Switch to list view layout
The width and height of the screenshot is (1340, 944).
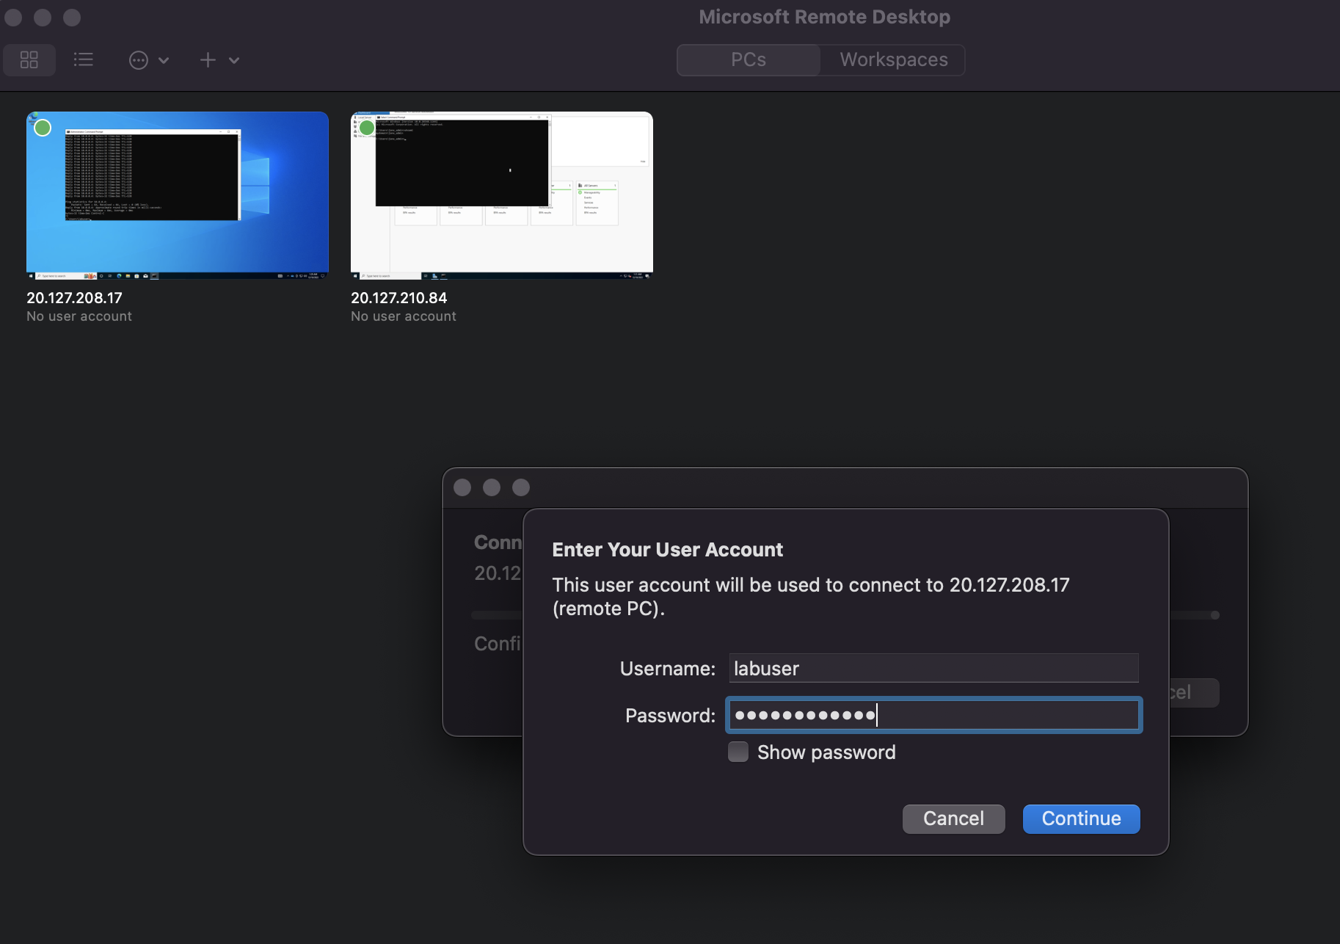click(84, 60)
